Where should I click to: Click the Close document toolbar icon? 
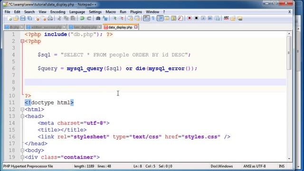(37, 19)
